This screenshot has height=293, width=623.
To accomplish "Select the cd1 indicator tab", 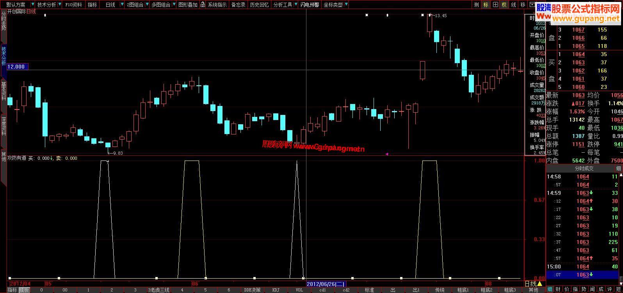I will tap(322, 290).
